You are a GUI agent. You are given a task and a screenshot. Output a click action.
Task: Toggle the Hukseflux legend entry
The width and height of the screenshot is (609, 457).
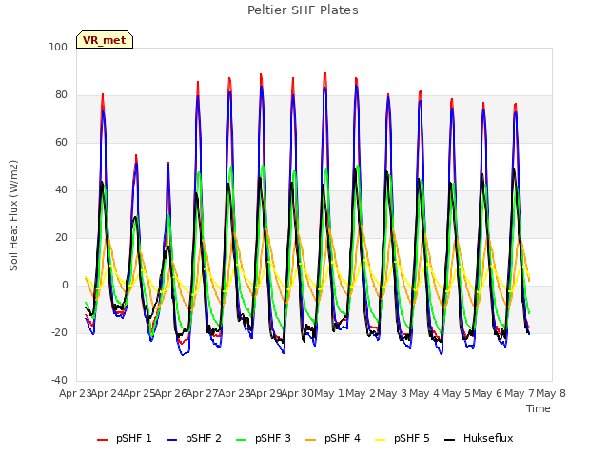479,438
